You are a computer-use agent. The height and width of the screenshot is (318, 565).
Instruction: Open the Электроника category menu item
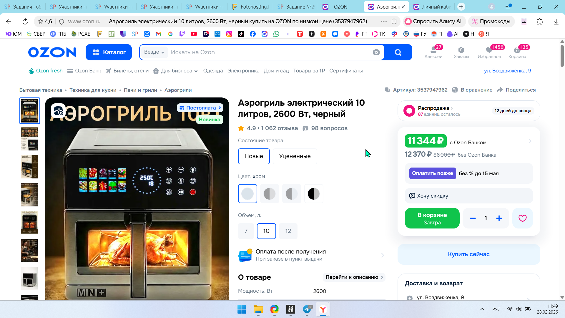[243, 71]
